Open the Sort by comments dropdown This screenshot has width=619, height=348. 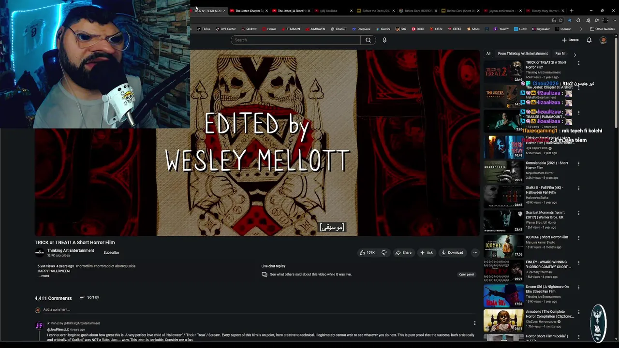tap(89, 297)
